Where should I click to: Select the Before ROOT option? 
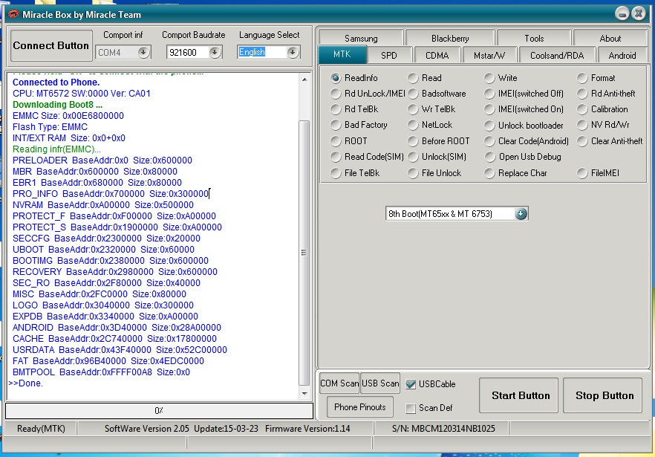tap(413, 141)
